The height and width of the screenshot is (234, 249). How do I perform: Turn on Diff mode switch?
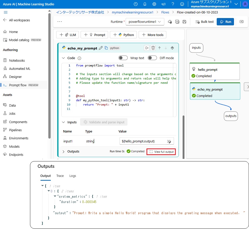coord(152,58)
